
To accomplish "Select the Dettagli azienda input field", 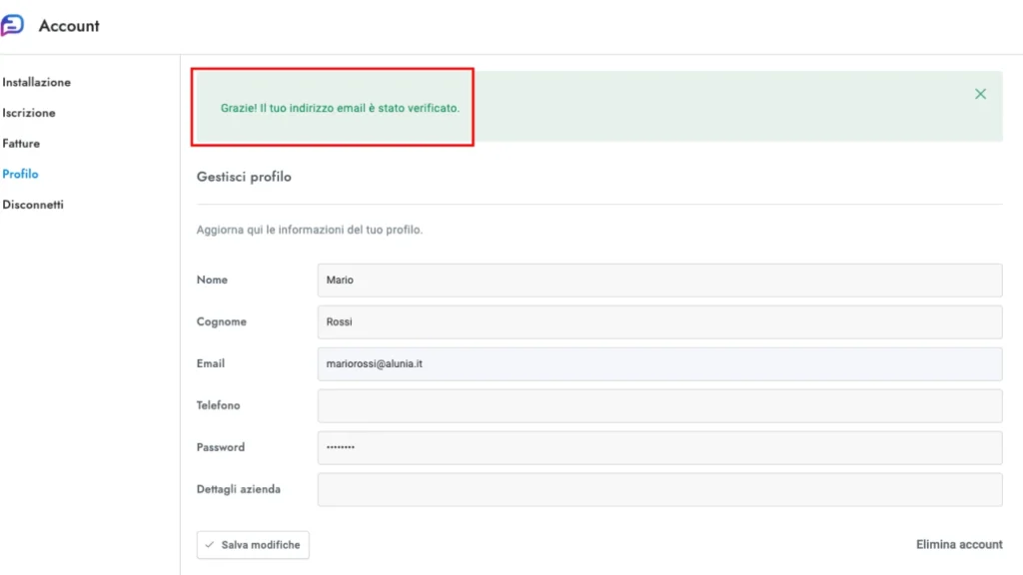I will 659,490.
